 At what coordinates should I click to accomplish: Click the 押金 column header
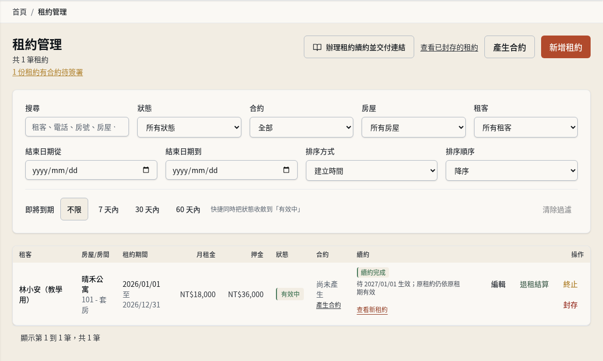(257, 254)
